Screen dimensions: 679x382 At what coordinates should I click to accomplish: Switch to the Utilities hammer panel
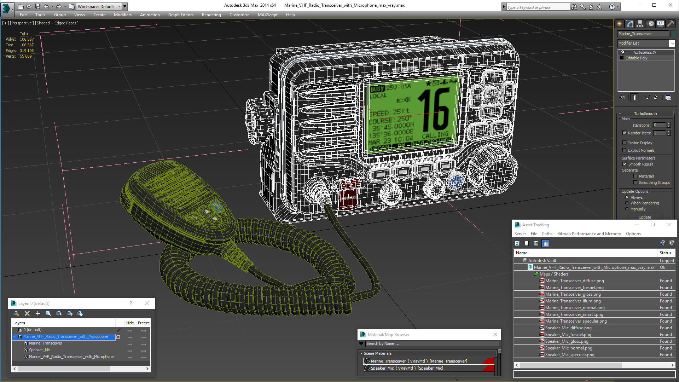click(x=671, y=24)
